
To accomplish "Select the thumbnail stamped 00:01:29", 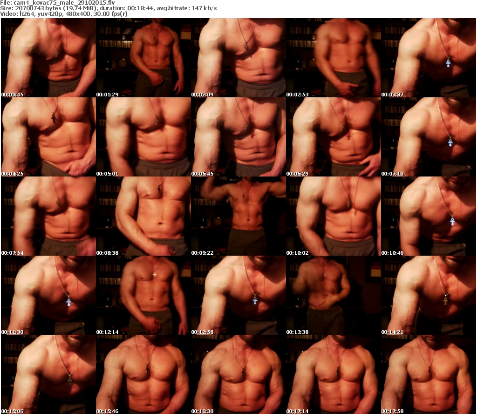I will [x=143, y=58].
